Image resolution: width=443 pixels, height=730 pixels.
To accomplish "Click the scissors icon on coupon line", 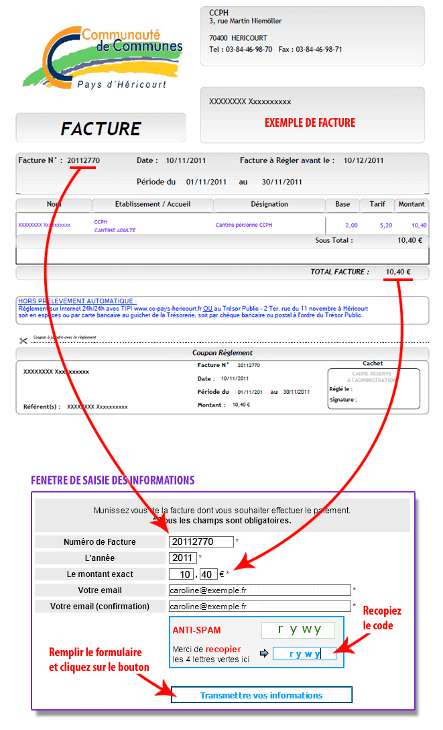I will (23, 340).
